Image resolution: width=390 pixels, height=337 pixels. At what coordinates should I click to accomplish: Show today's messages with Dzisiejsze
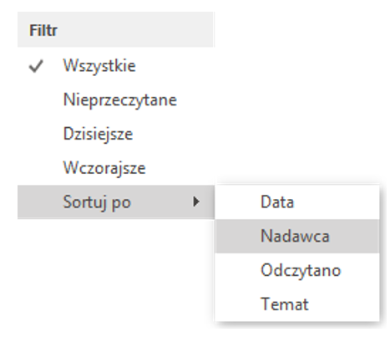click(x=116, y=134)
